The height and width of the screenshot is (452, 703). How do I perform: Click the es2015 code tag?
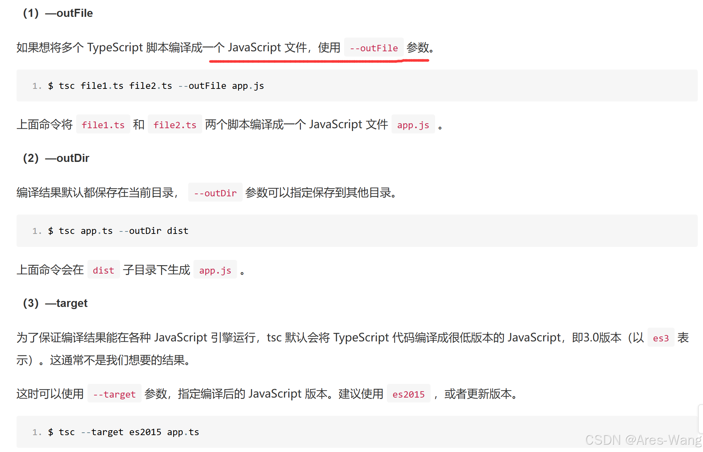(408, 394)
